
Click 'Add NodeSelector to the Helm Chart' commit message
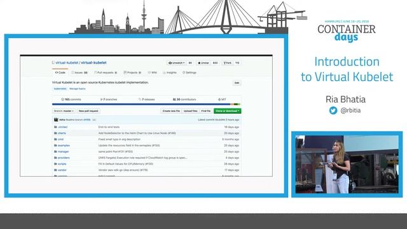tap(137, 133)
